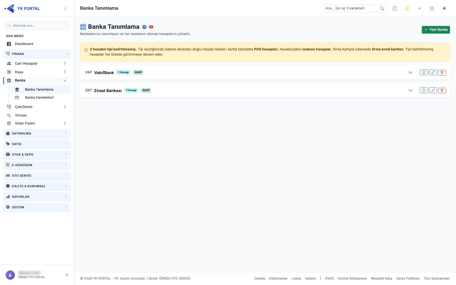
Task: Expand the Çek/Senet submenu
Action: [x=65, y=107]
